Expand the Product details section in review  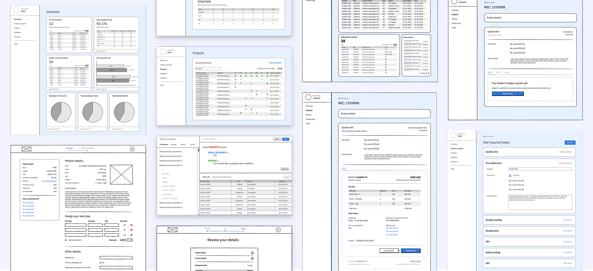pyautogui.click(x=252, y=258)
